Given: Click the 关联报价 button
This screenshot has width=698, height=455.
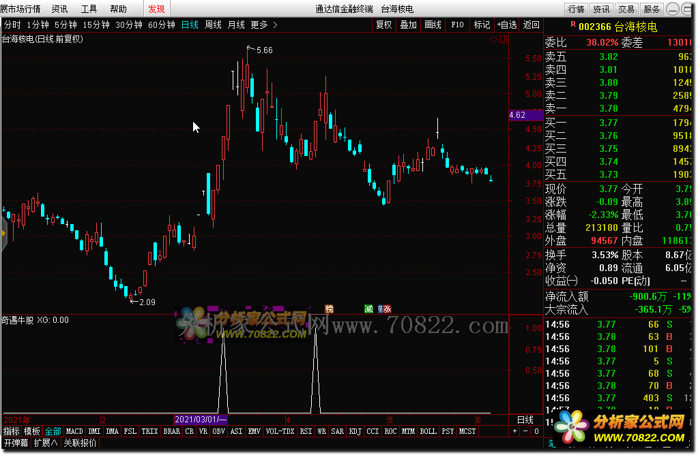Looking at the screenshot, I should point(80,443).
